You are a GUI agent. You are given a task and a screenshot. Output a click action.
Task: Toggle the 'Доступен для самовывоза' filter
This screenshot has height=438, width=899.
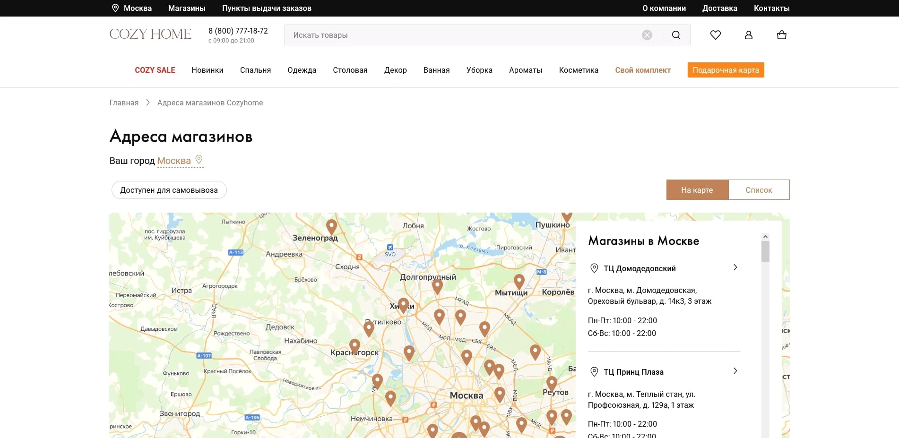tap(169, 190)
